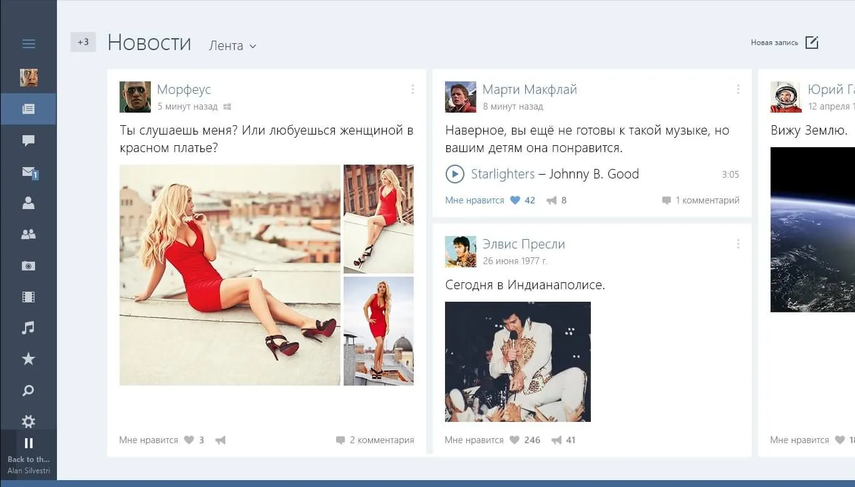The height and width of the screenshot is (487, 855).
Task: Click Новая запись to create post
Action: click(x=785, y=43)
